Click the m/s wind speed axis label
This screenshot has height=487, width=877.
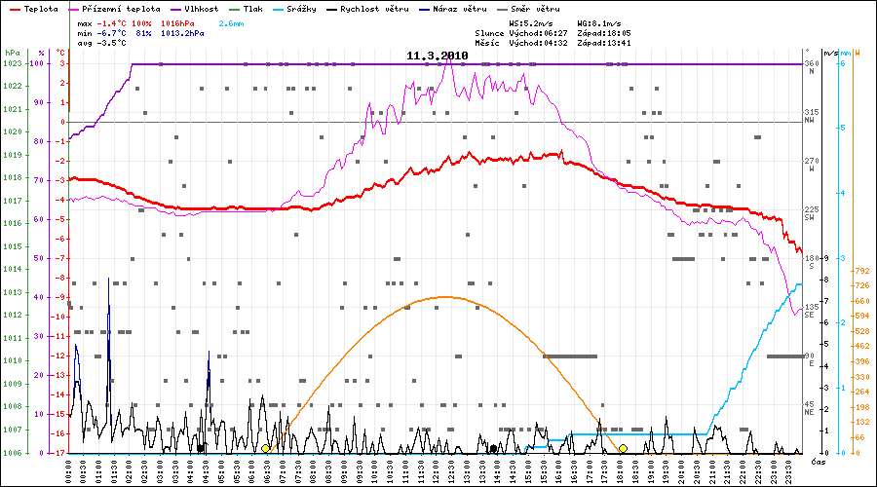[830, 53]
